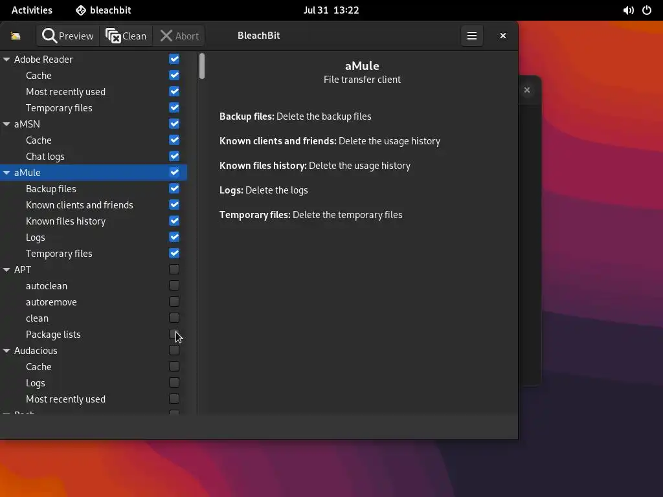The width and height of the screenshot is (663, 497).
Task: Select the Audacious row
Action: [93, 350]
